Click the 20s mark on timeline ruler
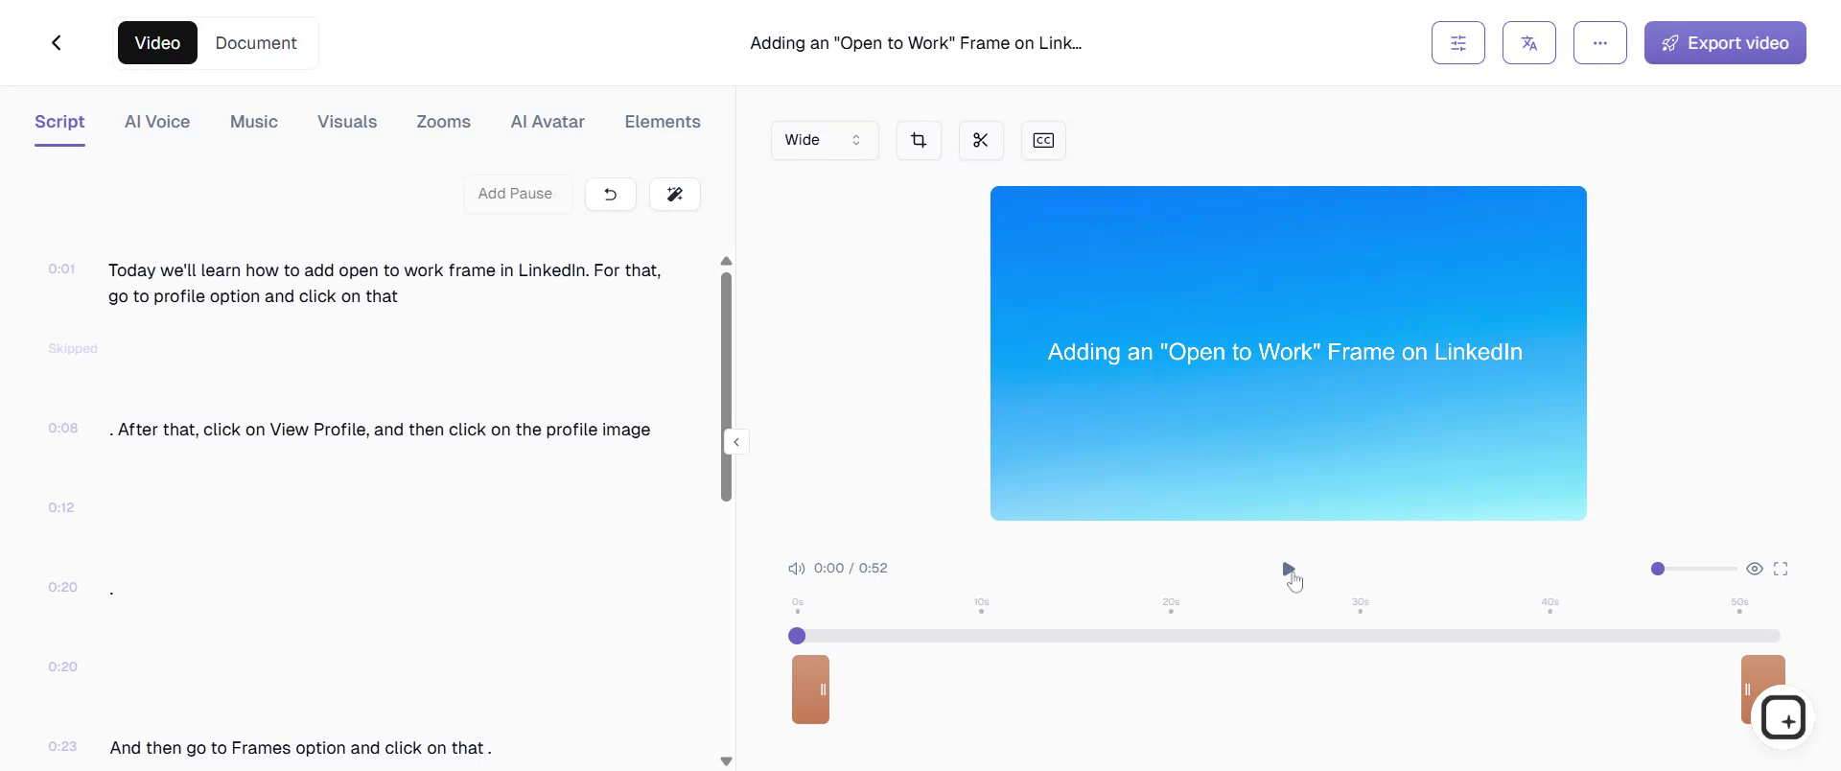Image resolution: width=1841 pixels, height=771 pixels. (x=1171, y=605)
